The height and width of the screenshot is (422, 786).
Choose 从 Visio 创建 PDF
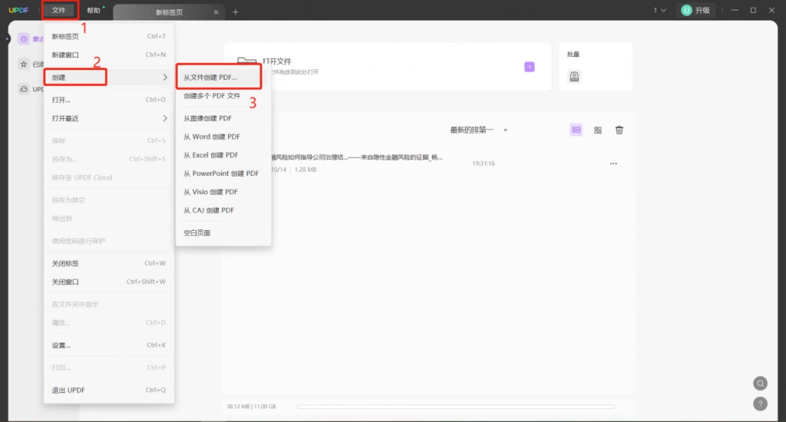pyautogui.click(x=223, y=192)
